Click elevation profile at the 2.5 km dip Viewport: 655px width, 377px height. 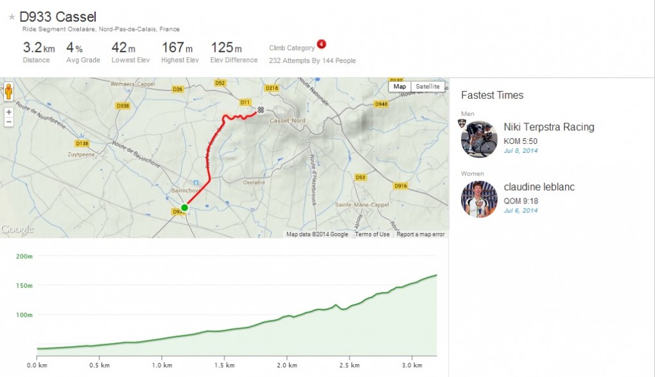pyautogui.click(x=344, y=309)
